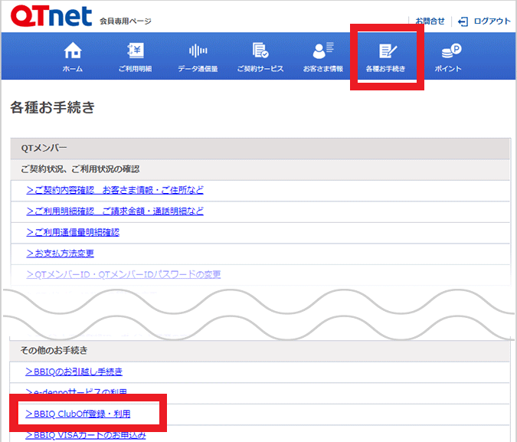The height and width of the screenshot is (442, 517).
Task: Open the データ通信量 waveform icon
Action: (198, 51)
